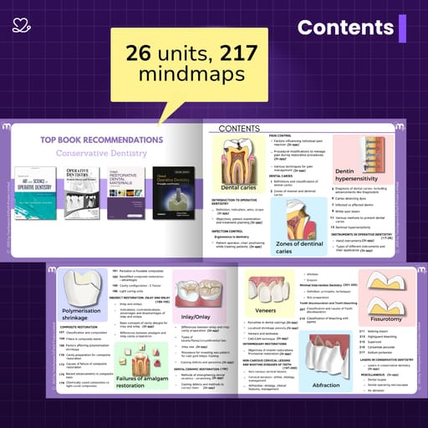Click 'Light curing units' entry
The height and width of the screenshot is (428, 428).
click(131, 291)
